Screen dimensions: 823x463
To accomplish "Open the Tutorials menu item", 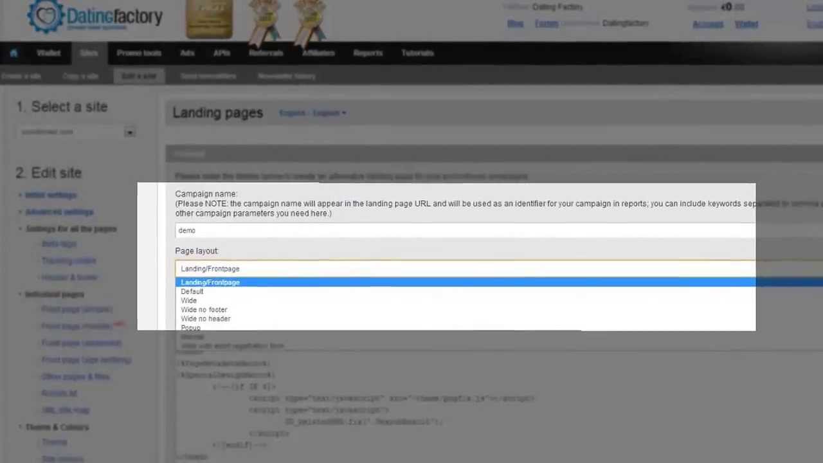I will (417, 53).
